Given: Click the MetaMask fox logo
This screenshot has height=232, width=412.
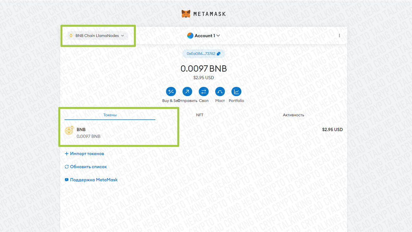Looking at the screenshot, I should click(186, 14).
